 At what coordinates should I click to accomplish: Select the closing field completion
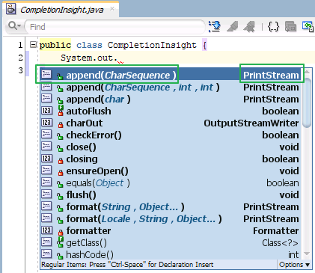coord(171,159)
